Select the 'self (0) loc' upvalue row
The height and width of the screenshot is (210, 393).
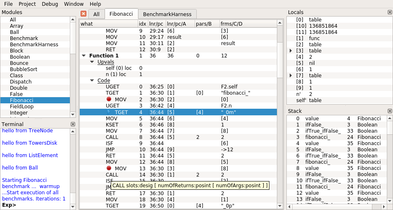click(x=178, y=68)
